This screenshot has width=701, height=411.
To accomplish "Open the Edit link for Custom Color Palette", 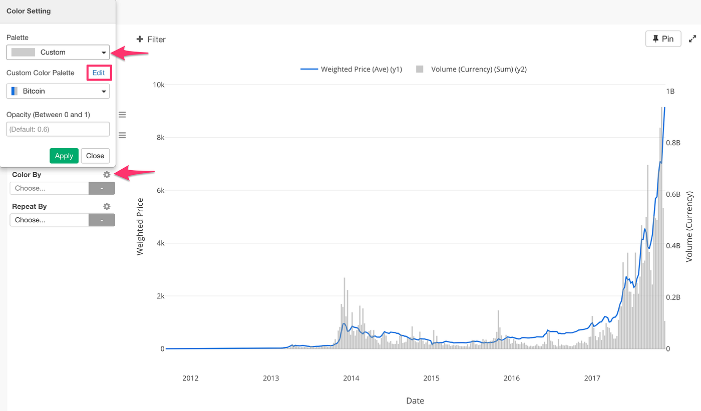I will [x=99, y=73].
